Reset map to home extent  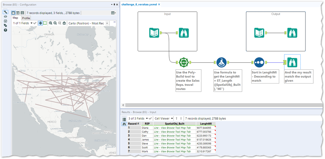click(64, 23)
